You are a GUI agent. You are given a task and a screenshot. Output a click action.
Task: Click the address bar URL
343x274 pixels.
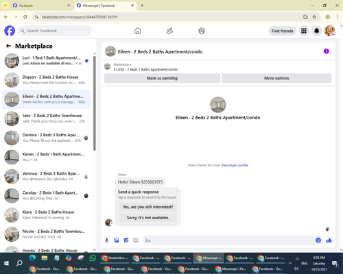(80, 17)
